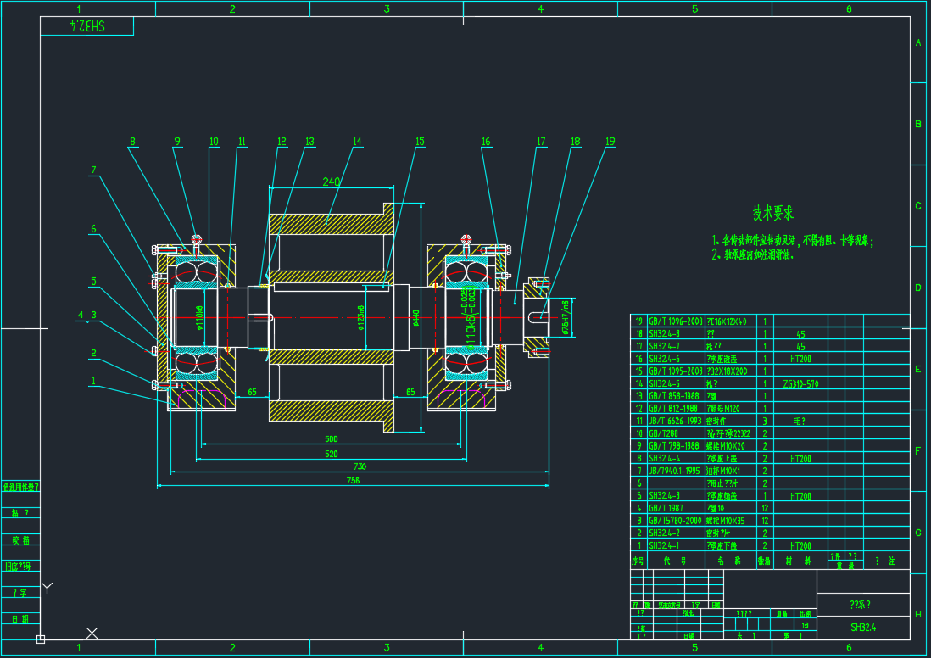Viewport: 931px width, 659px height.
Task: Click the 240 dimension value
Action: (x=331, y=182)
